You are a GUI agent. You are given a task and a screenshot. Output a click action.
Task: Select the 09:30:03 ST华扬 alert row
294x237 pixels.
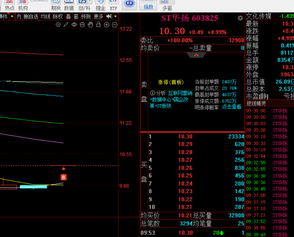point(270,124)
